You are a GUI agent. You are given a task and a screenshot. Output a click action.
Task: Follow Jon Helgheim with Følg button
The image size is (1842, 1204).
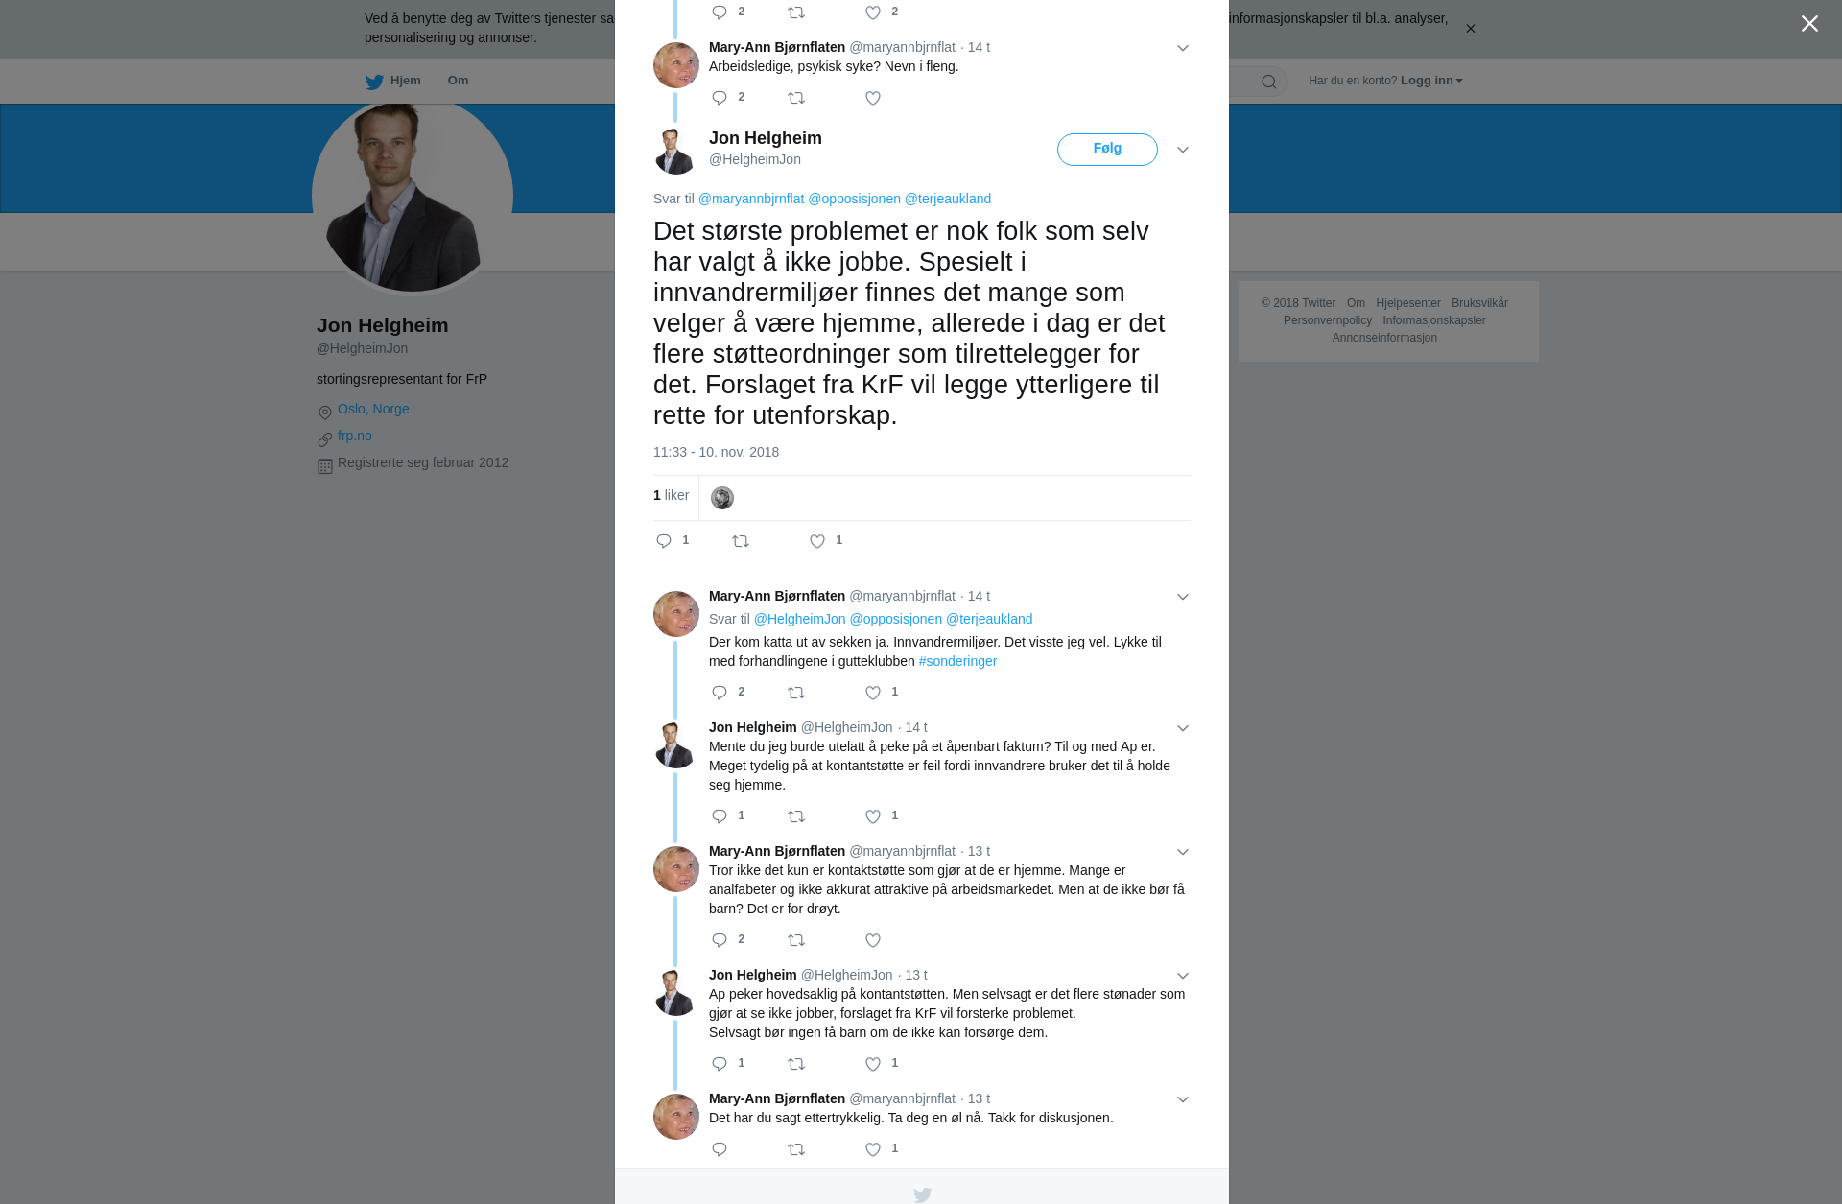1107,150
